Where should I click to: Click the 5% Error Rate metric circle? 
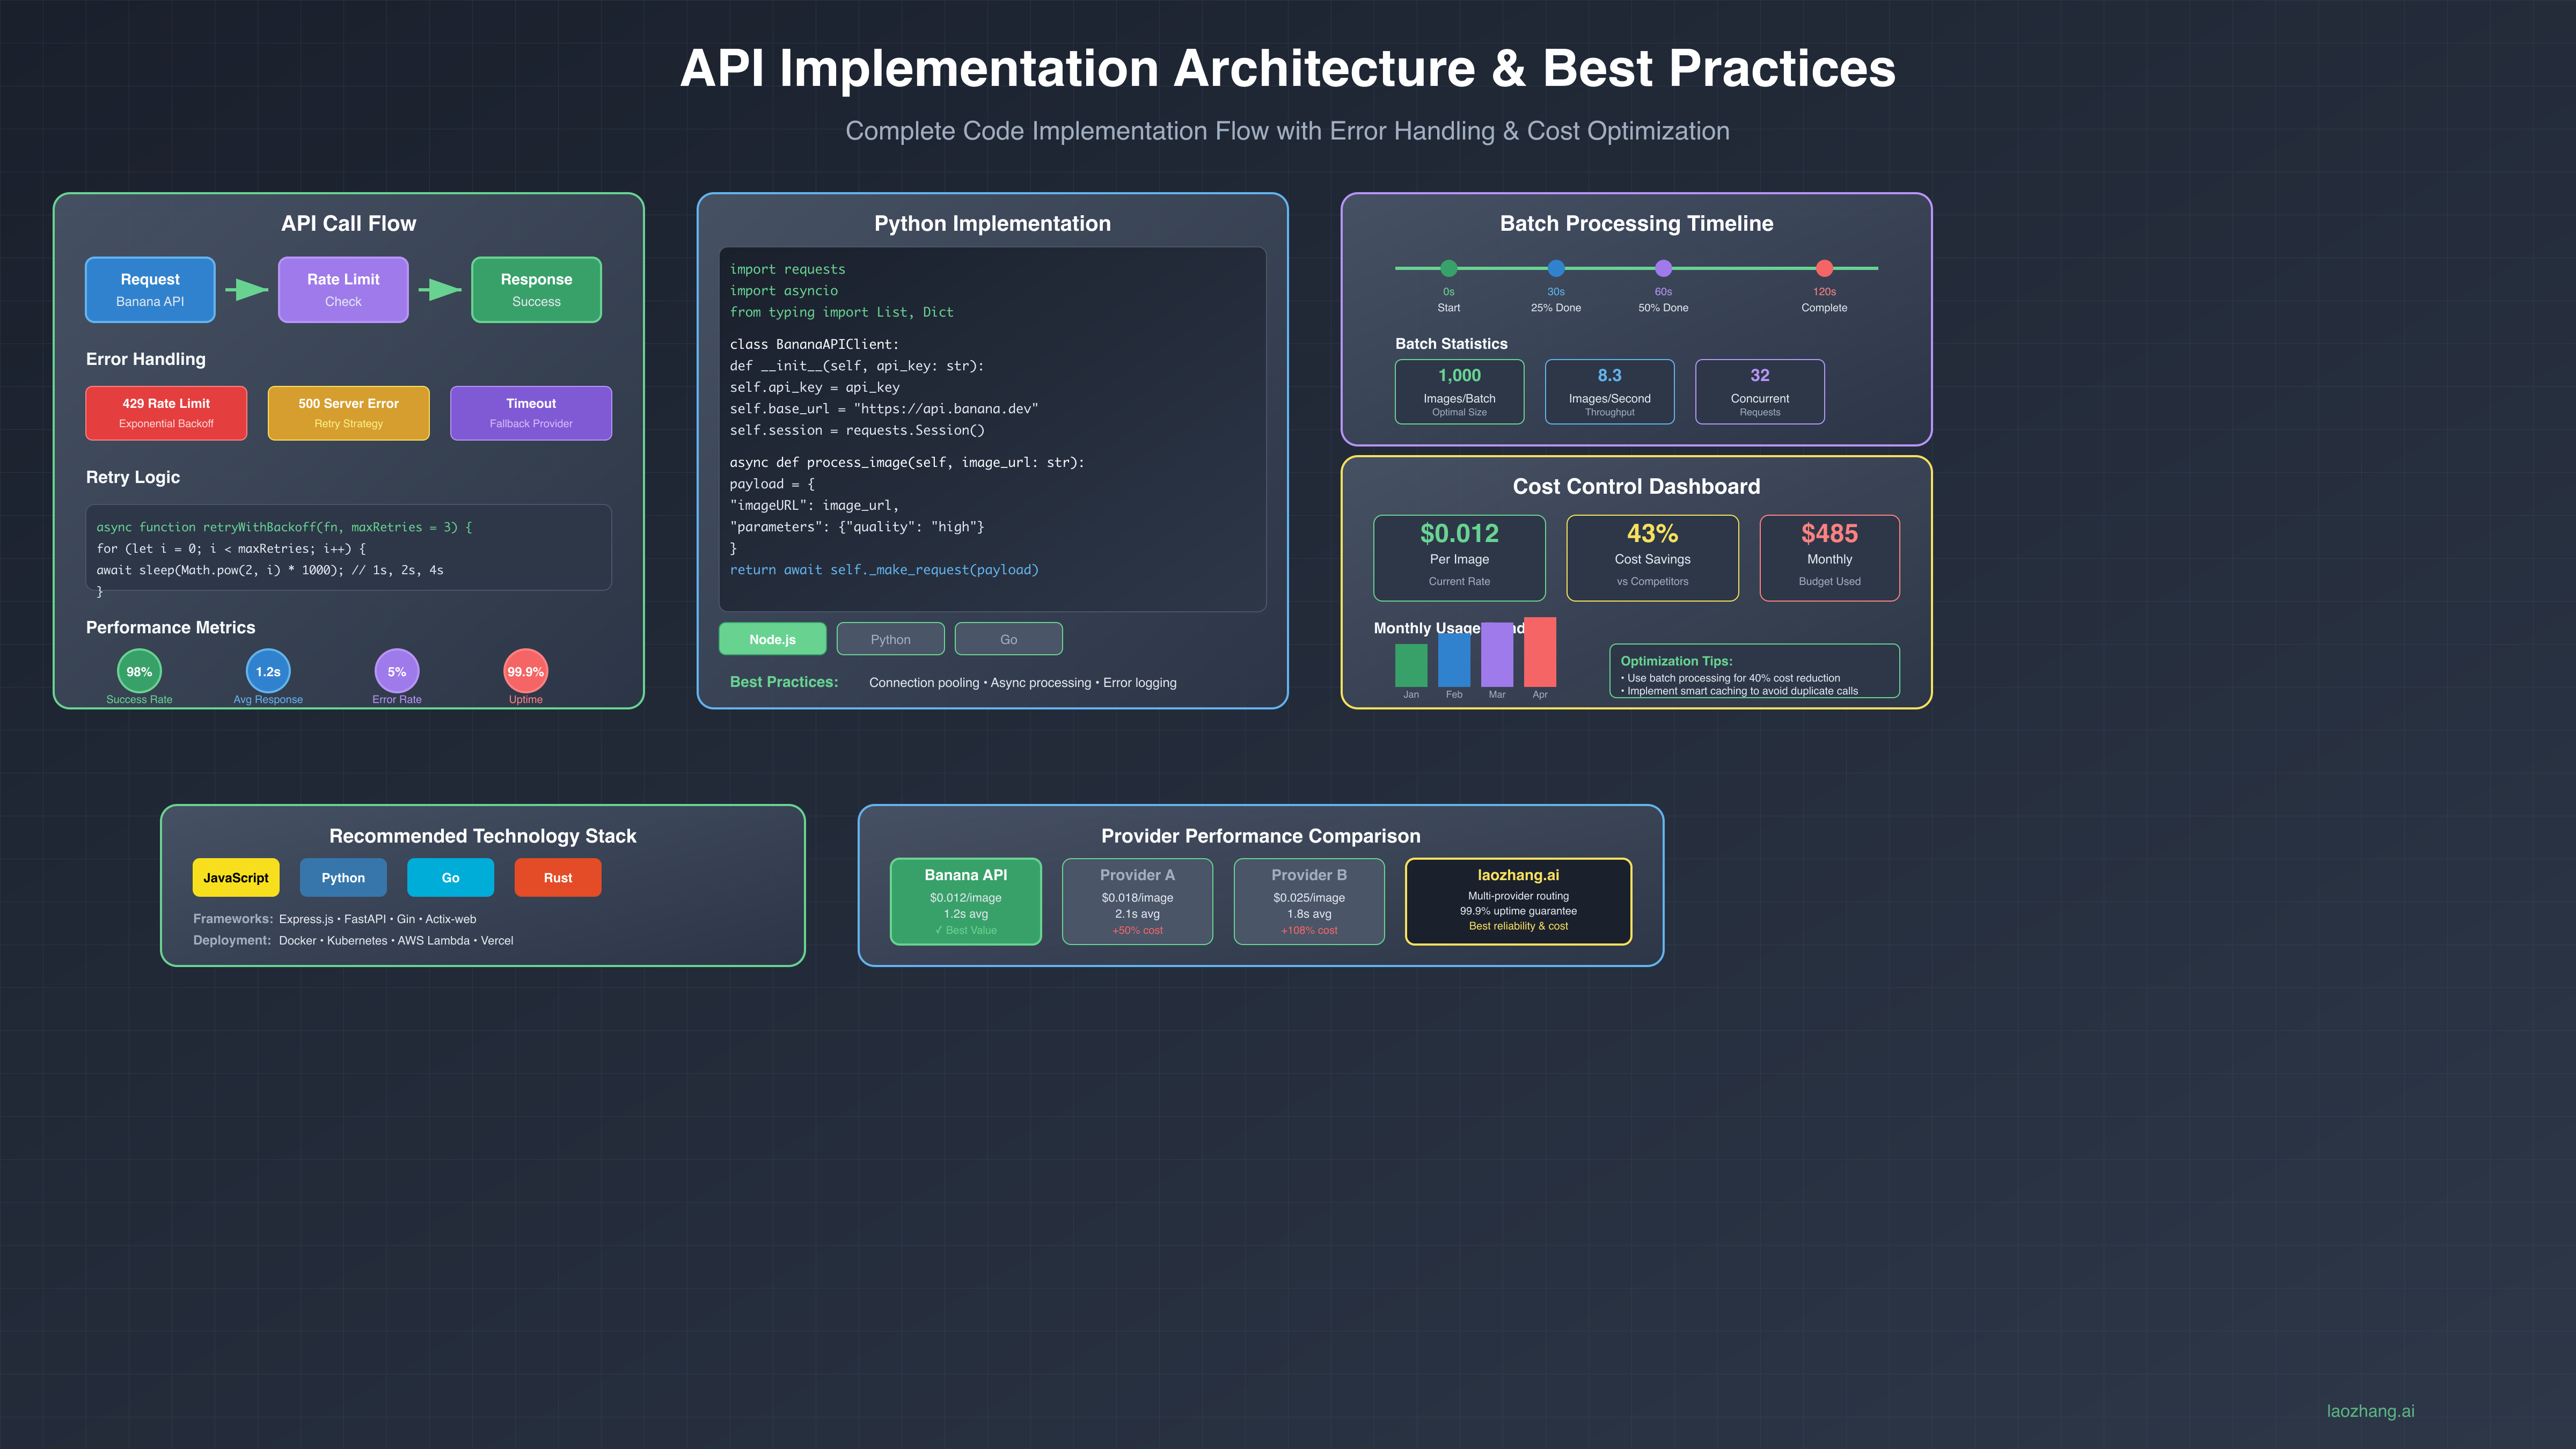397,671
